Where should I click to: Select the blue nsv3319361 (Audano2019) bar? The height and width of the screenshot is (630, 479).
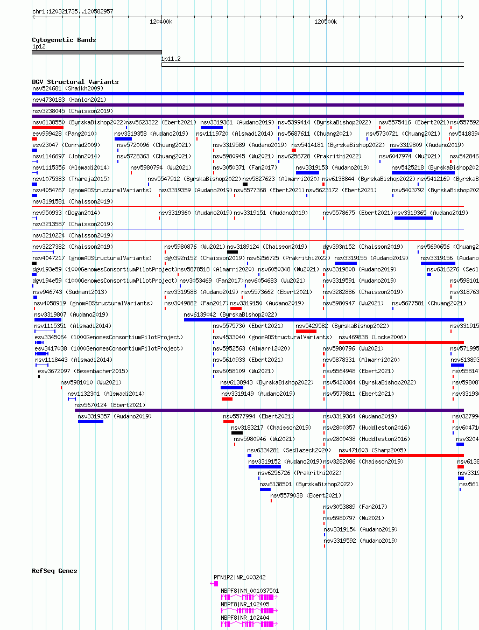212,128
